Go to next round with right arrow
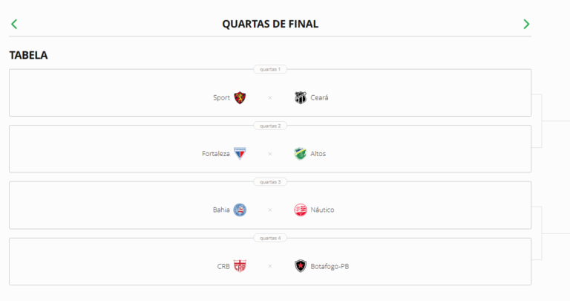 point(526,24)
